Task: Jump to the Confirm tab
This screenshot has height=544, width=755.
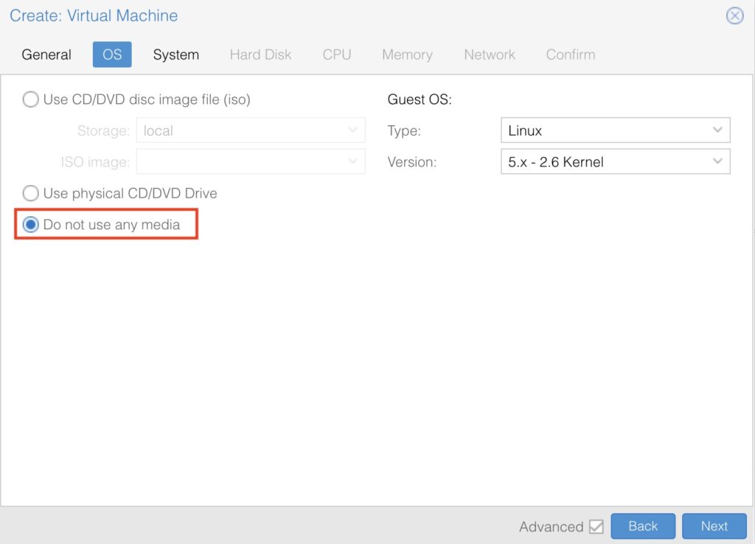Action: (x=570, y=55)
